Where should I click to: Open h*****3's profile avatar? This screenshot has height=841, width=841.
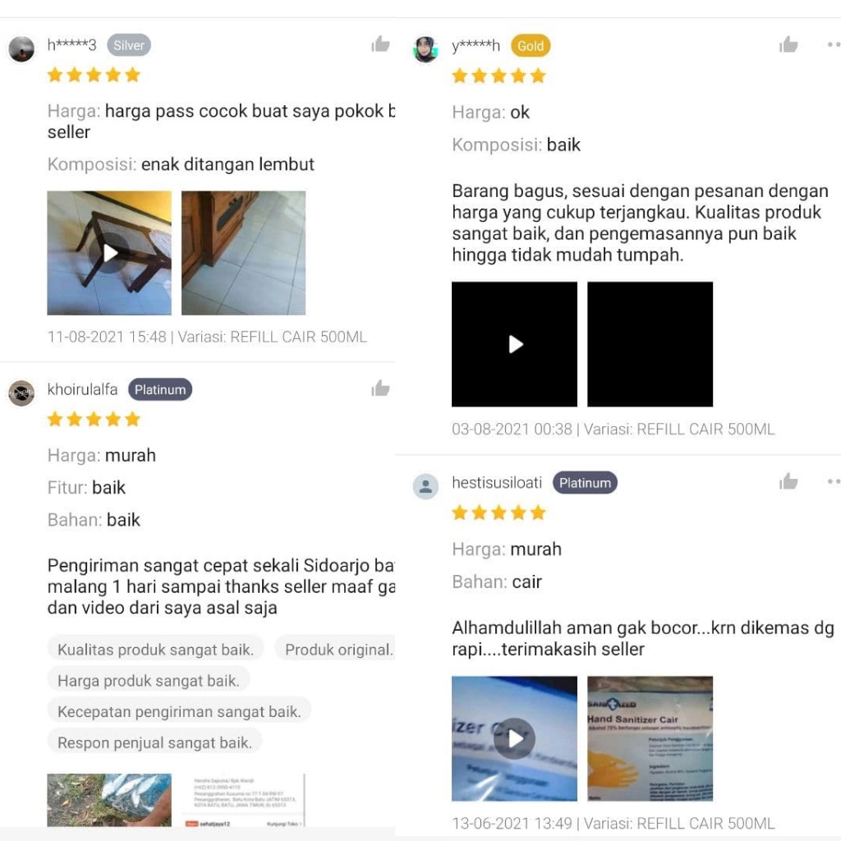pyautogui.click(x=21, y=48)
